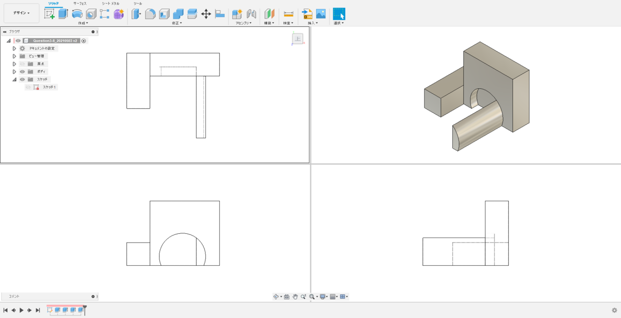Click the Offset Plane construct icon
Viewport: 621px width, 318px height.
point(269,14)
